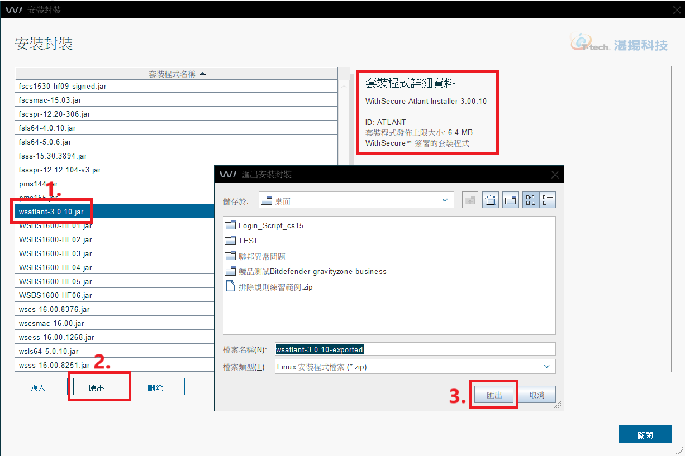Click the ID: ATLANT detail text
The height and width of the screenshot is (456, 685).
coord(386,122)
